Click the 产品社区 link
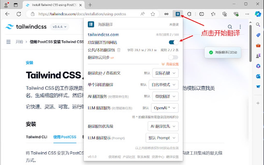Viewport: 264px width, 165px height. pyautogui.click(x=129, y=157)
